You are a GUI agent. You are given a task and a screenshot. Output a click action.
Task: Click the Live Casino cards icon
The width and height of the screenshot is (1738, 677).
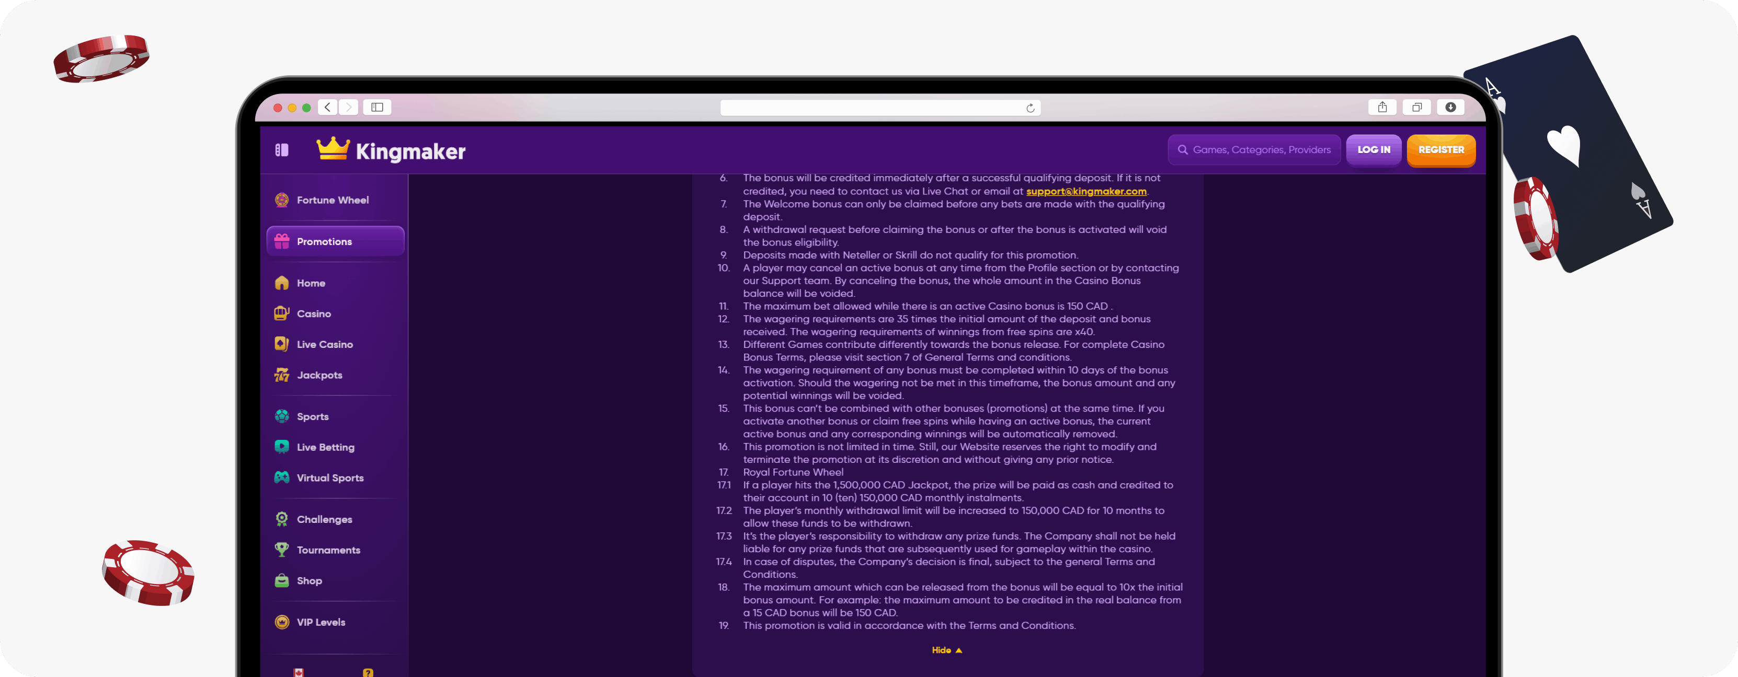[282, 344]
